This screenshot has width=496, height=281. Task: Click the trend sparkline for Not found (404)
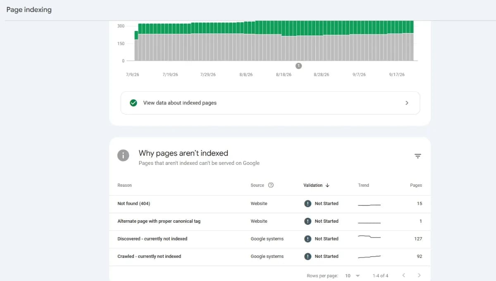pyautogui.click(x=369, y=205)
